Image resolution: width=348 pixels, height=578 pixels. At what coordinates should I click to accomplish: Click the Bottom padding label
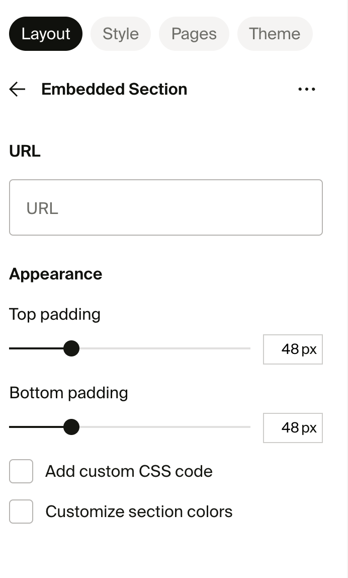tap(68, 393)
